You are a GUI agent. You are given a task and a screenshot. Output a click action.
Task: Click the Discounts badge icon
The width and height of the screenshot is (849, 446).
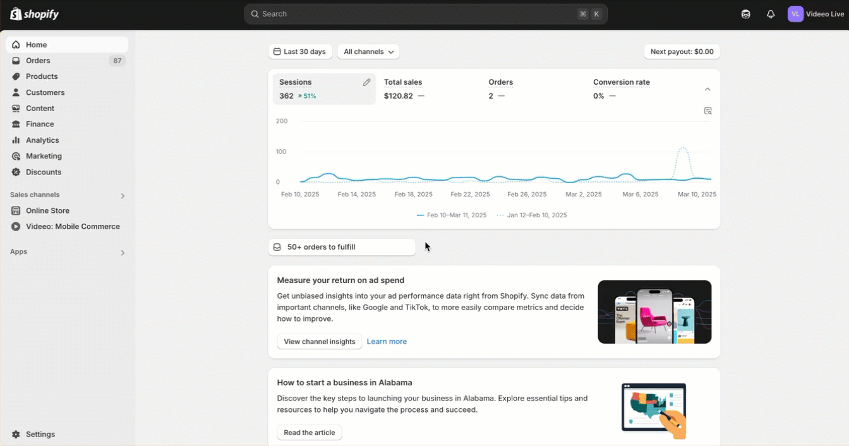tap(16, 172)
